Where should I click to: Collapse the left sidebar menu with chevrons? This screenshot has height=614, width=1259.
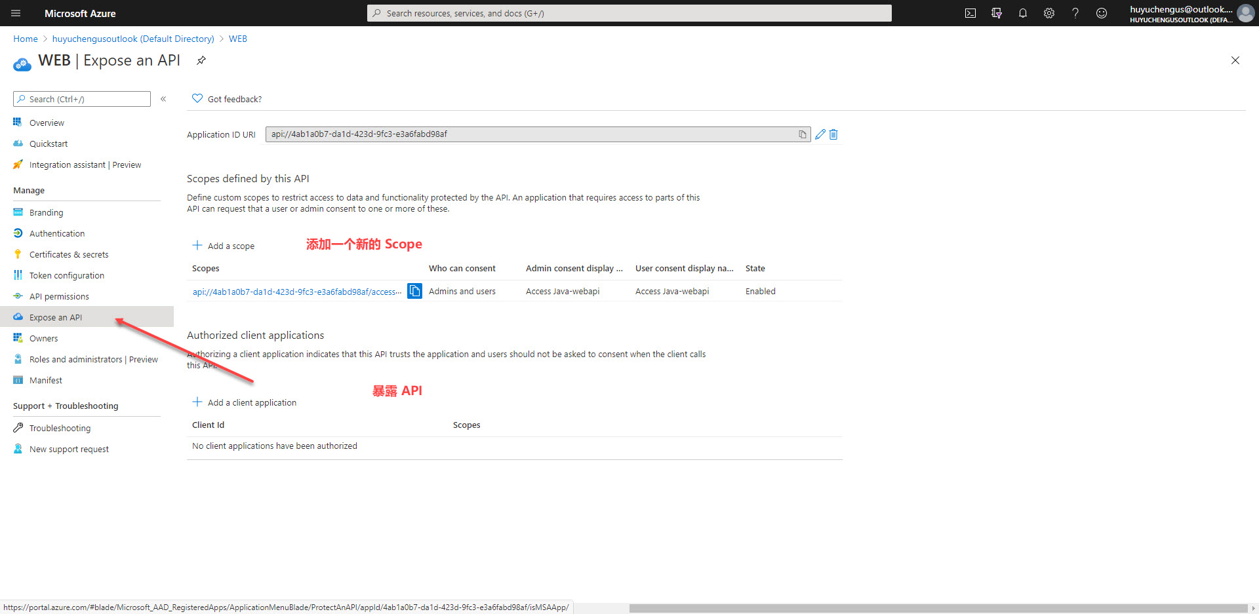(x=163, y=99)
